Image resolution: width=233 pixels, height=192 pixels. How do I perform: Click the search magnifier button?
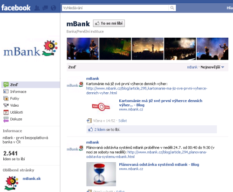click(x=172, y=8)
